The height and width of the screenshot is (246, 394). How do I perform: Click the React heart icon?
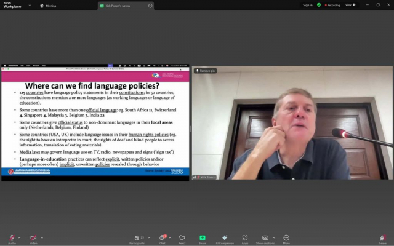tap(182, 238)
